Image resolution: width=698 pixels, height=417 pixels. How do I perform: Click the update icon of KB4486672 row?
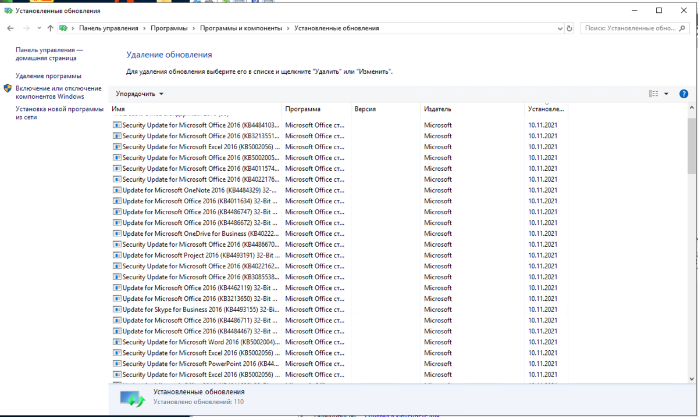pos(117,222)
